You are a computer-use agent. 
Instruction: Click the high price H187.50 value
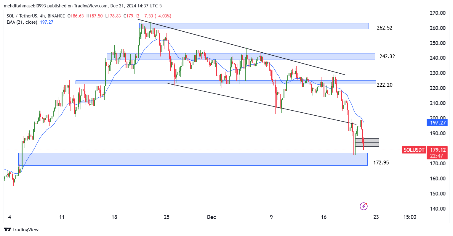pos(95,16)
